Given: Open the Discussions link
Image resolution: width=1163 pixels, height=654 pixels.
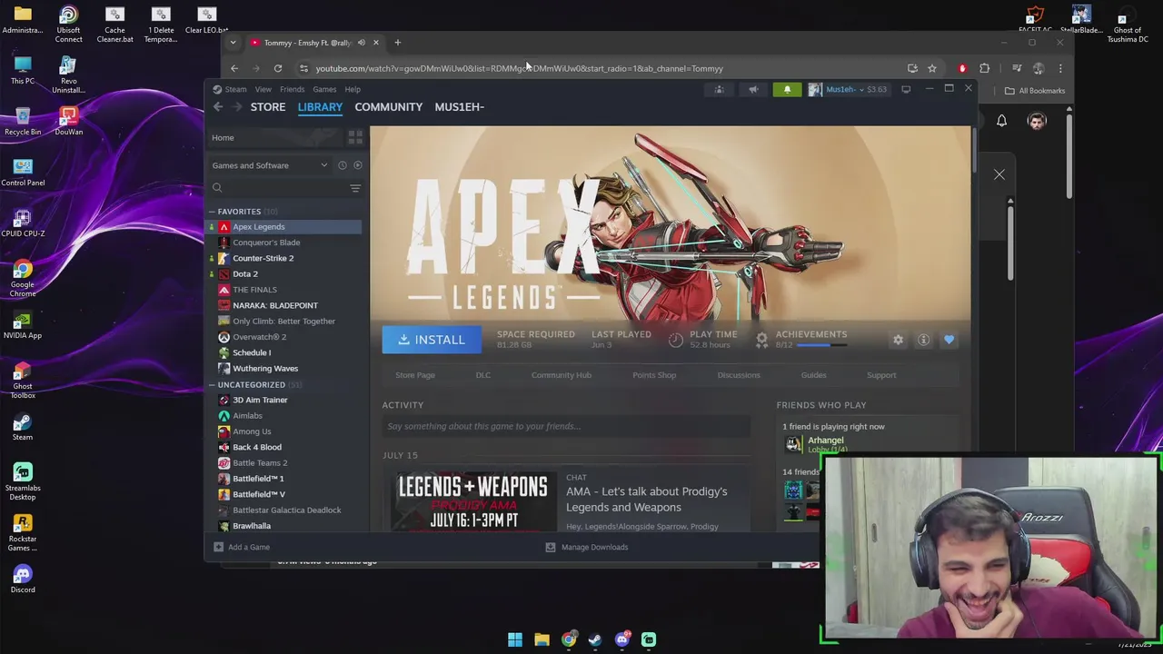Looking at the screenshot, I should pyautogui.click(x=739, y=375).
